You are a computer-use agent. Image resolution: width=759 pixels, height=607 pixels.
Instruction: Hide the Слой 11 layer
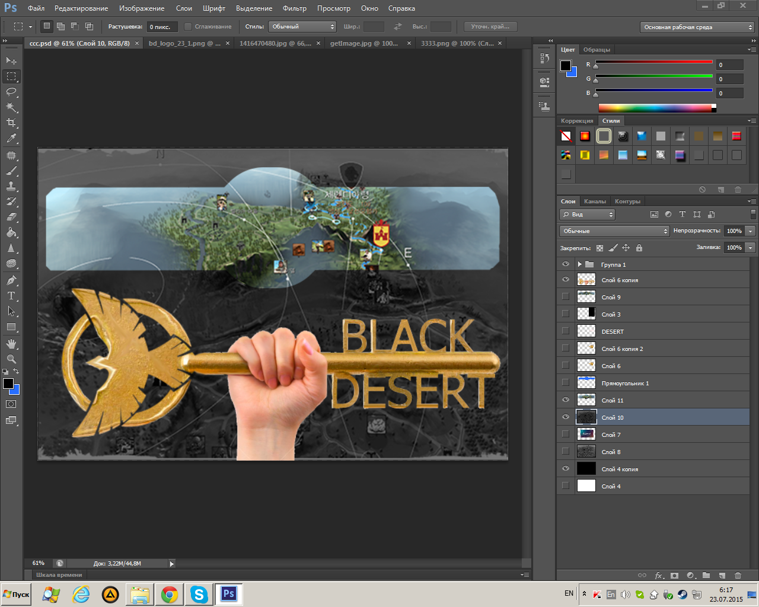565,400
